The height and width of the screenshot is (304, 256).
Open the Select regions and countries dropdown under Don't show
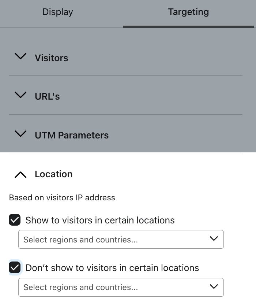(121, 287)
